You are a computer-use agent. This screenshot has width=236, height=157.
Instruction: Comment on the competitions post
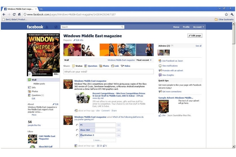coord(105,111)
